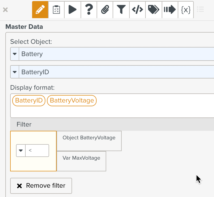Click the BatteryVoltage display format tag
214x197 pixels.
click(72, 101)
